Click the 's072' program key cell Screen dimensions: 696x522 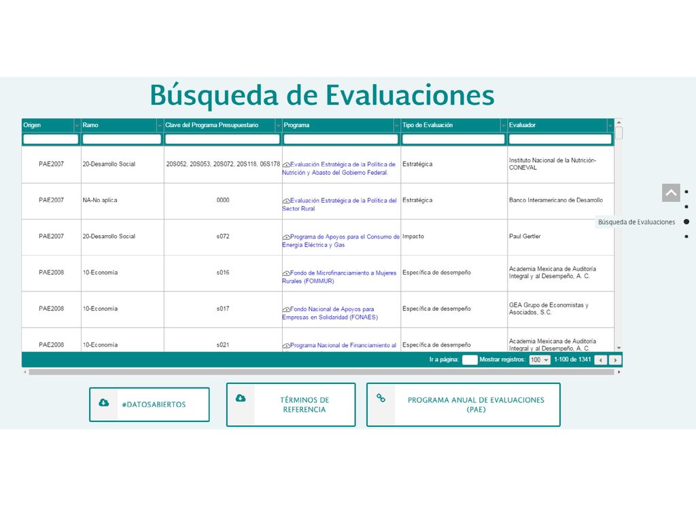pyautogui.click(x=223, y=237)
